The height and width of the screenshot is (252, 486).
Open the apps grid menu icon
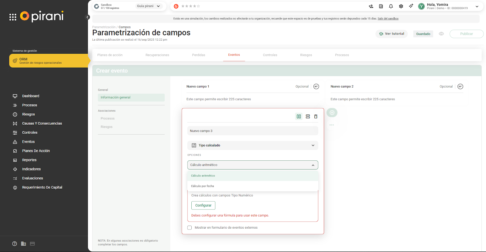[13, 17]
